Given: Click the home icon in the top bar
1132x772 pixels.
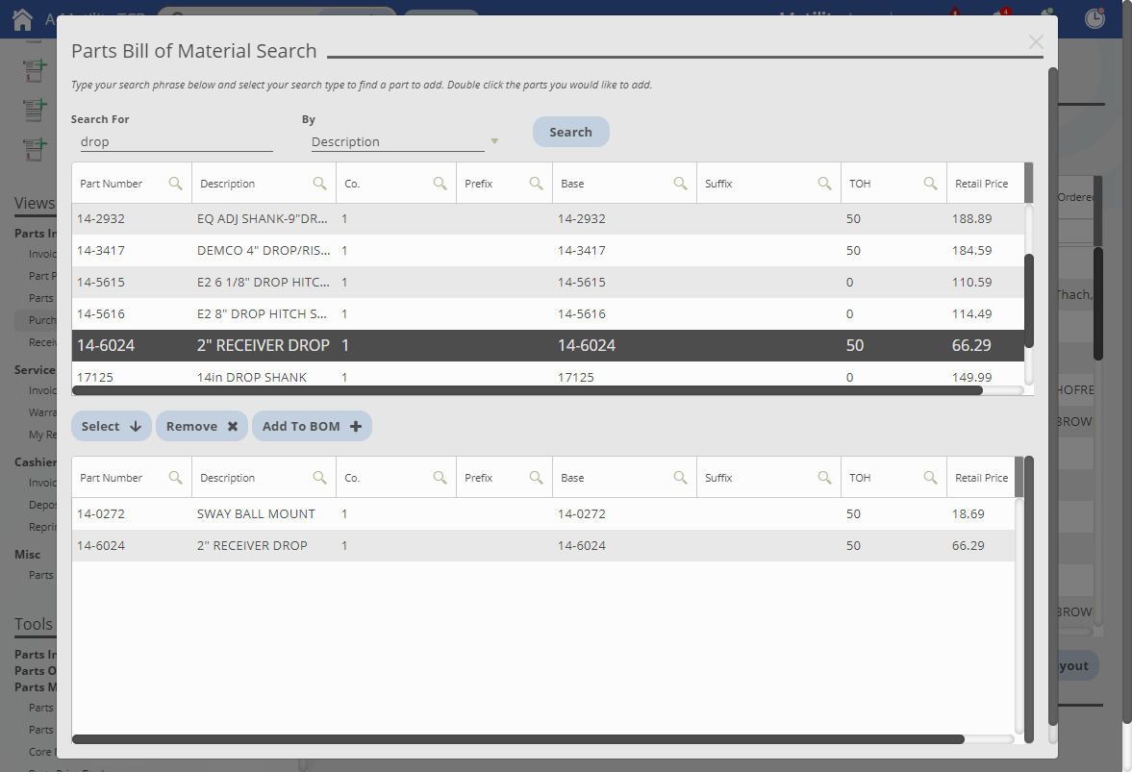Looking at the screenshot, I should tap(21, 19).
